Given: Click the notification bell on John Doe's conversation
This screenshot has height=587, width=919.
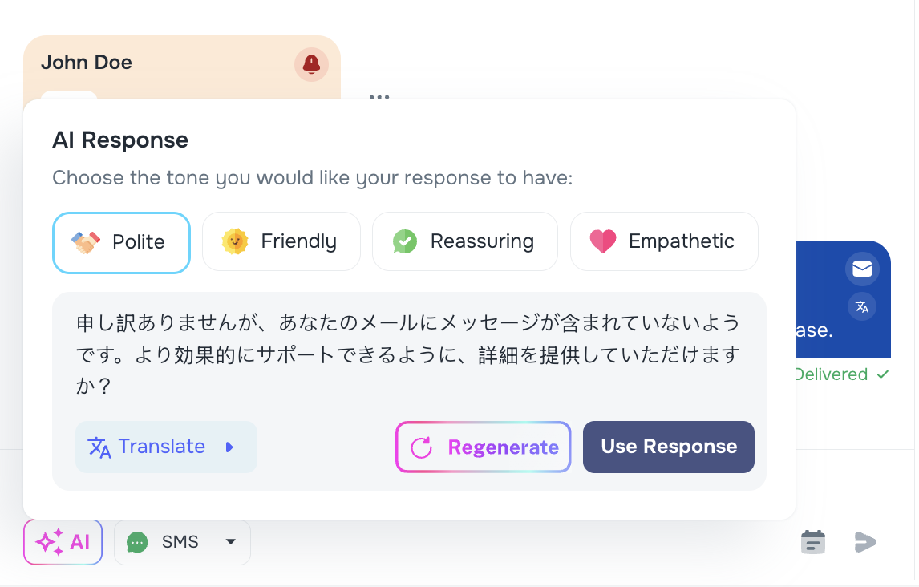Looking at the screenshot, I should tap(312, 64).
